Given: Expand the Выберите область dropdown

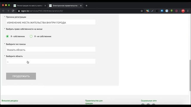Looking at the screenshot, I should pyautogui.click(x=51, y=62).
